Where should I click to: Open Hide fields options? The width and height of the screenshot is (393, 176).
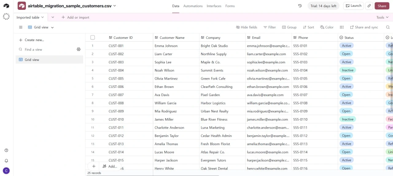[x=247, y=27]
